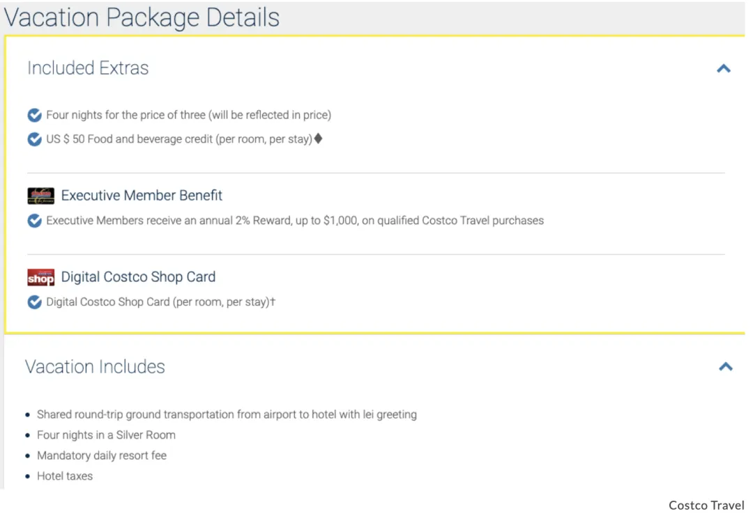This screenshot has width=753, height=516.
Task: Click the dagger footnote after per stay
Action: click(273, 301)
